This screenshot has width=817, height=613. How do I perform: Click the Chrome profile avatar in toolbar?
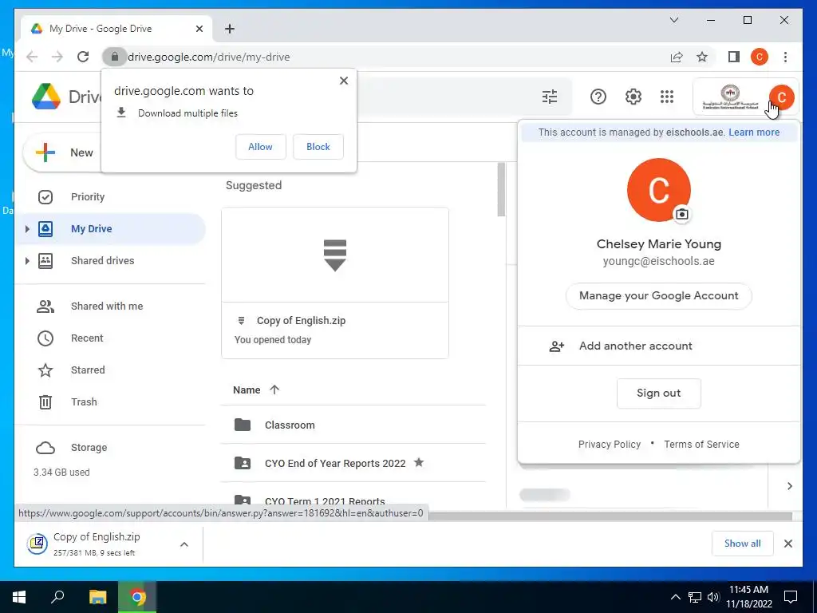760,57
